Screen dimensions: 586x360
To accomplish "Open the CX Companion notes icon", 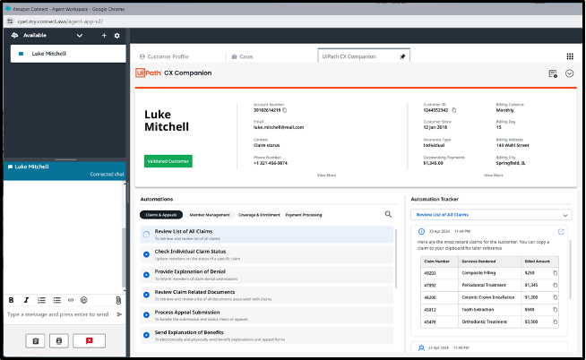I will pyautogui.click(x=553, y=73).
